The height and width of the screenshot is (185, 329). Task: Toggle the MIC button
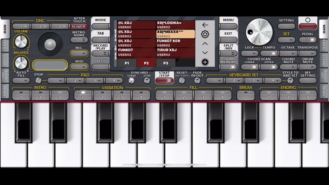click(x=79, y=53)
